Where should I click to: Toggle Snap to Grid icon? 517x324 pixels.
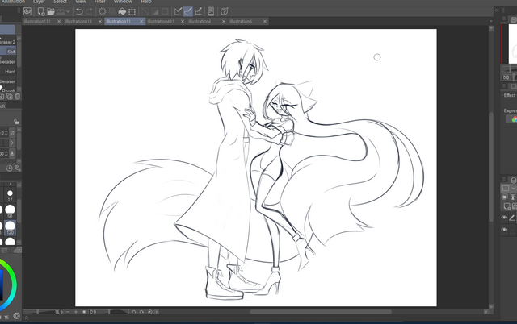pos(198,11)
